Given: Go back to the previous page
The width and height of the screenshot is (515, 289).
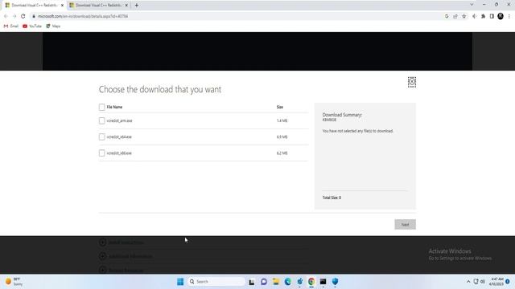Looking at the screenshot, I should (6, 16).
